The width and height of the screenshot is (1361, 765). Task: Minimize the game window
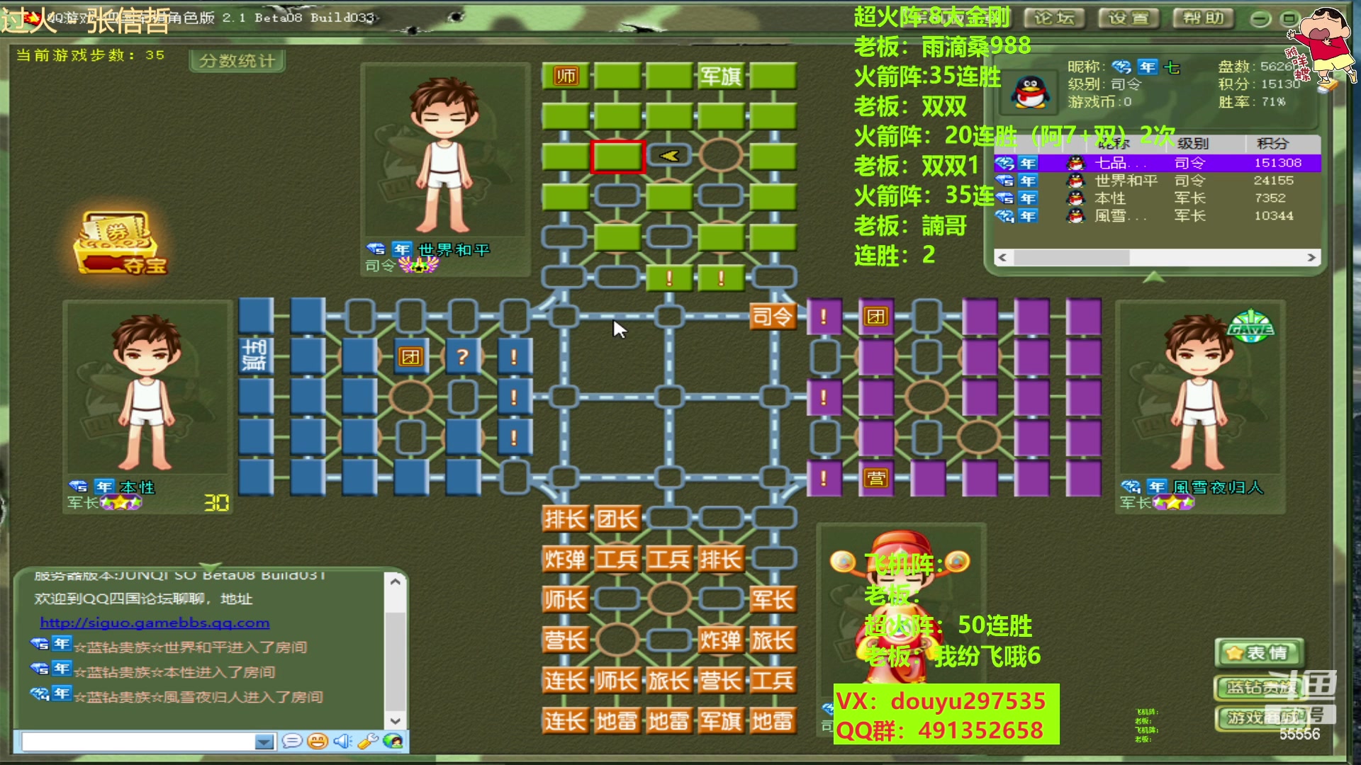[x=1260, y=19]
